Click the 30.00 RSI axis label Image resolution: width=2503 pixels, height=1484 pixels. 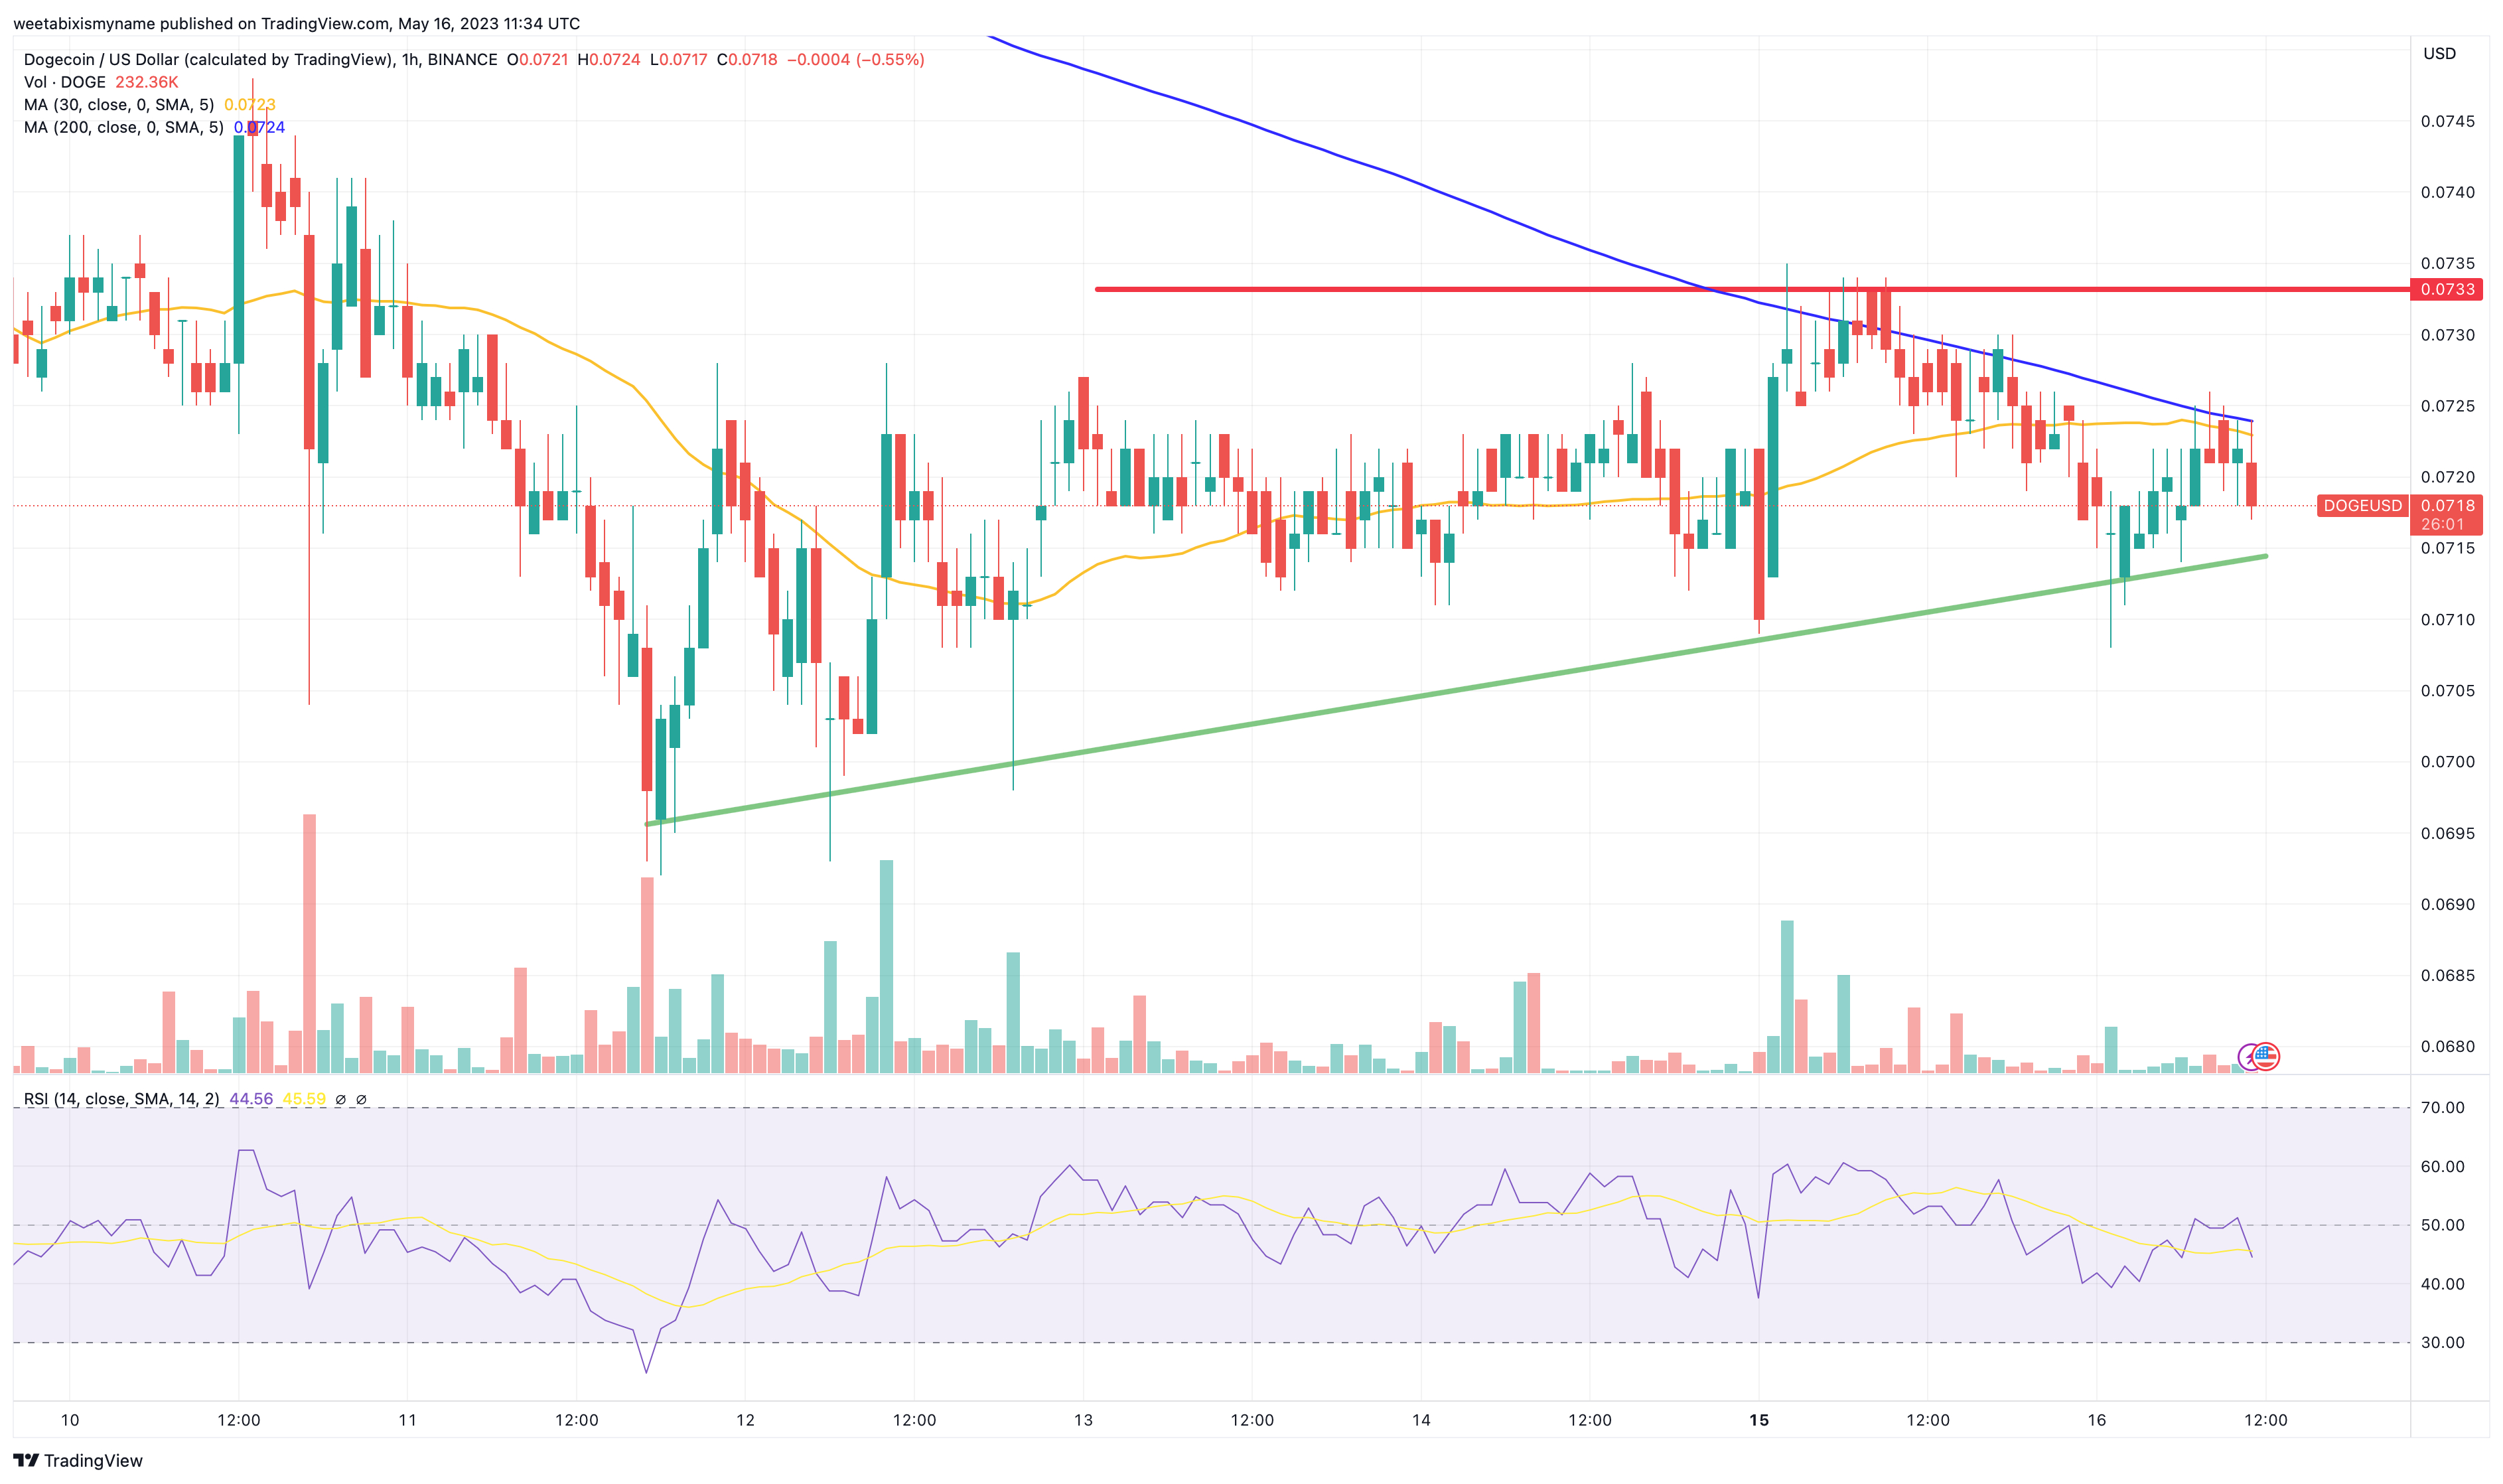tap(2442, 1343)
